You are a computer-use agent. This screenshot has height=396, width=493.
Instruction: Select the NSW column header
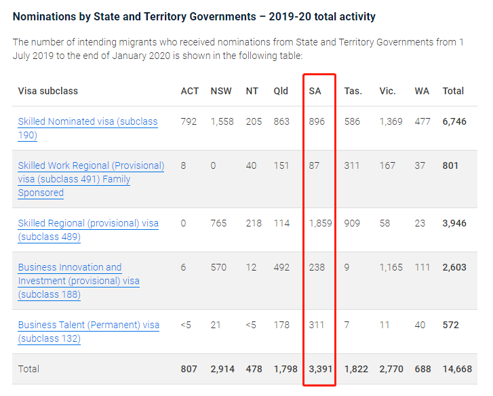(221, 91)
